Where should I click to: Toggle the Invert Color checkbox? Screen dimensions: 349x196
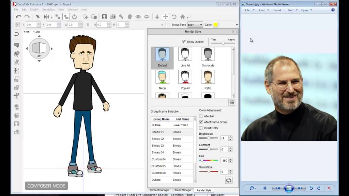200,128
